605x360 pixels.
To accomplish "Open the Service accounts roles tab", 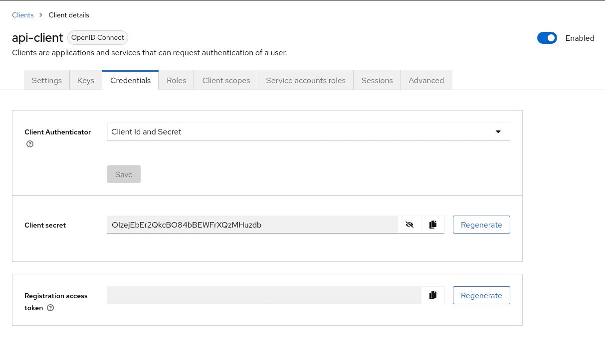I will (306, 80).
